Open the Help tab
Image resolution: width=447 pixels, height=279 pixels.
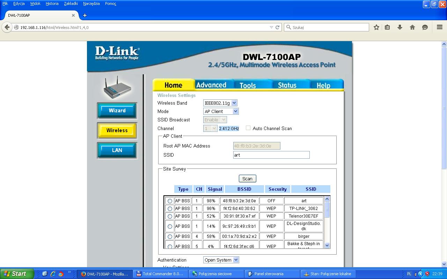pos(323,85)
